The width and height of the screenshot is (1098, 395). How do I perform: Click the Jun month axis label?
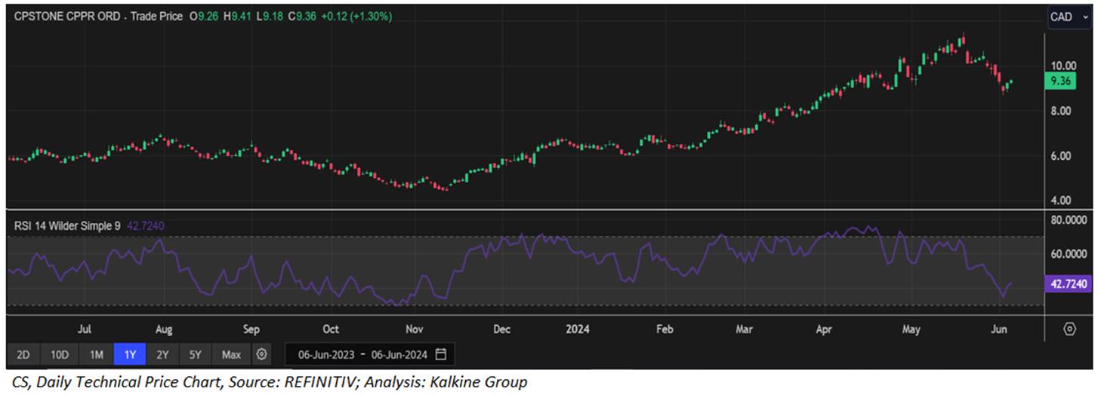click(998, 329)
